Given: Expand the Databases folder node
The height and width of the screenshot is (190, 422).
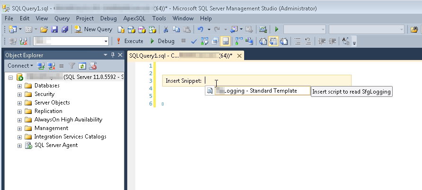Looking at the screenshot, I should [19, 86].
